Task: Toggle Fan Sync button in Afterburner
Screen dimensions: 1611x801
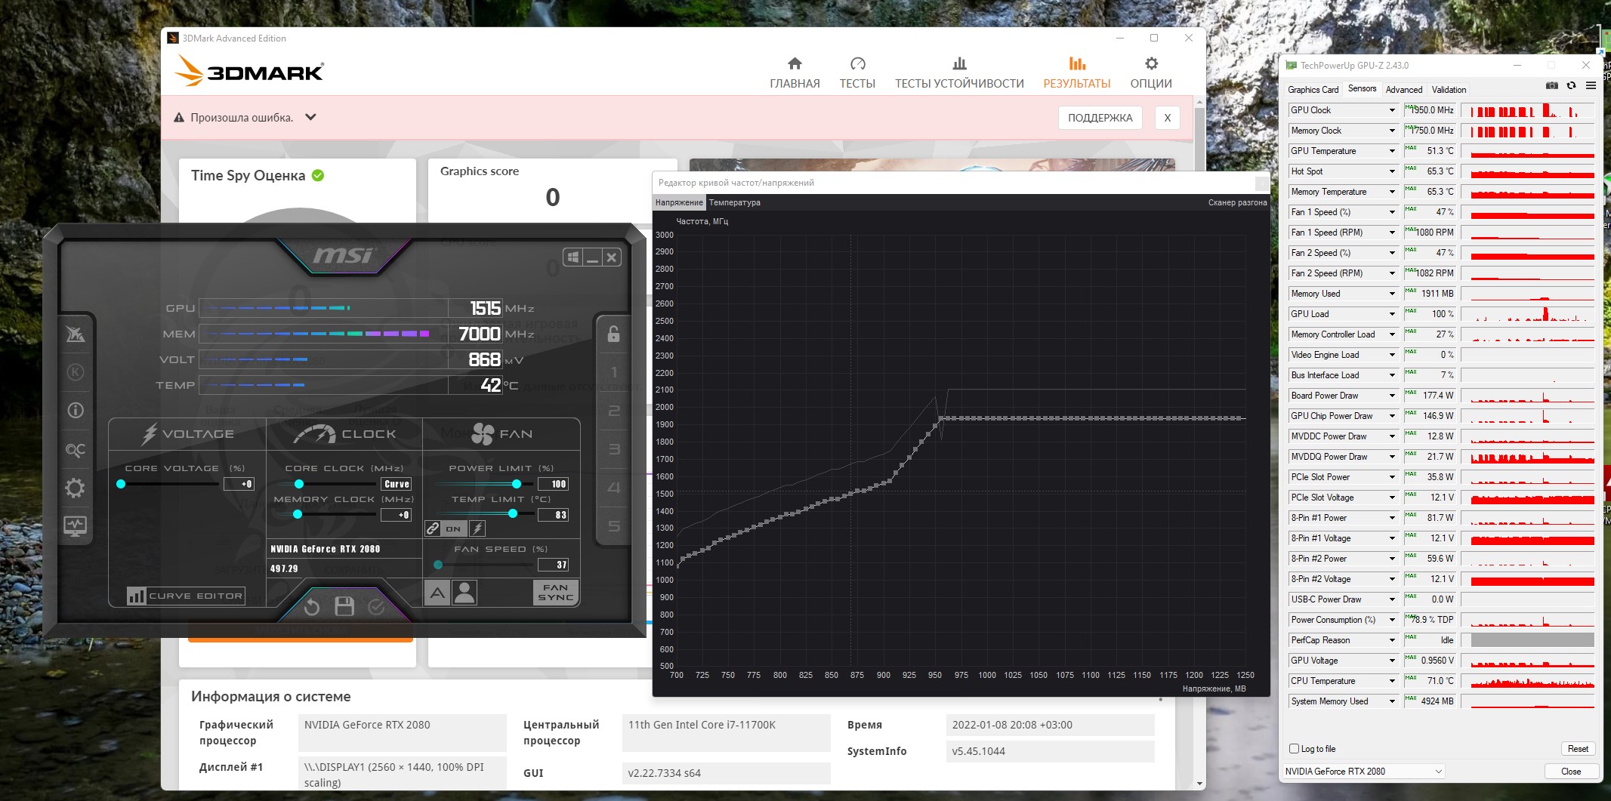Action: pyautogui.click(x=556, y=593)
